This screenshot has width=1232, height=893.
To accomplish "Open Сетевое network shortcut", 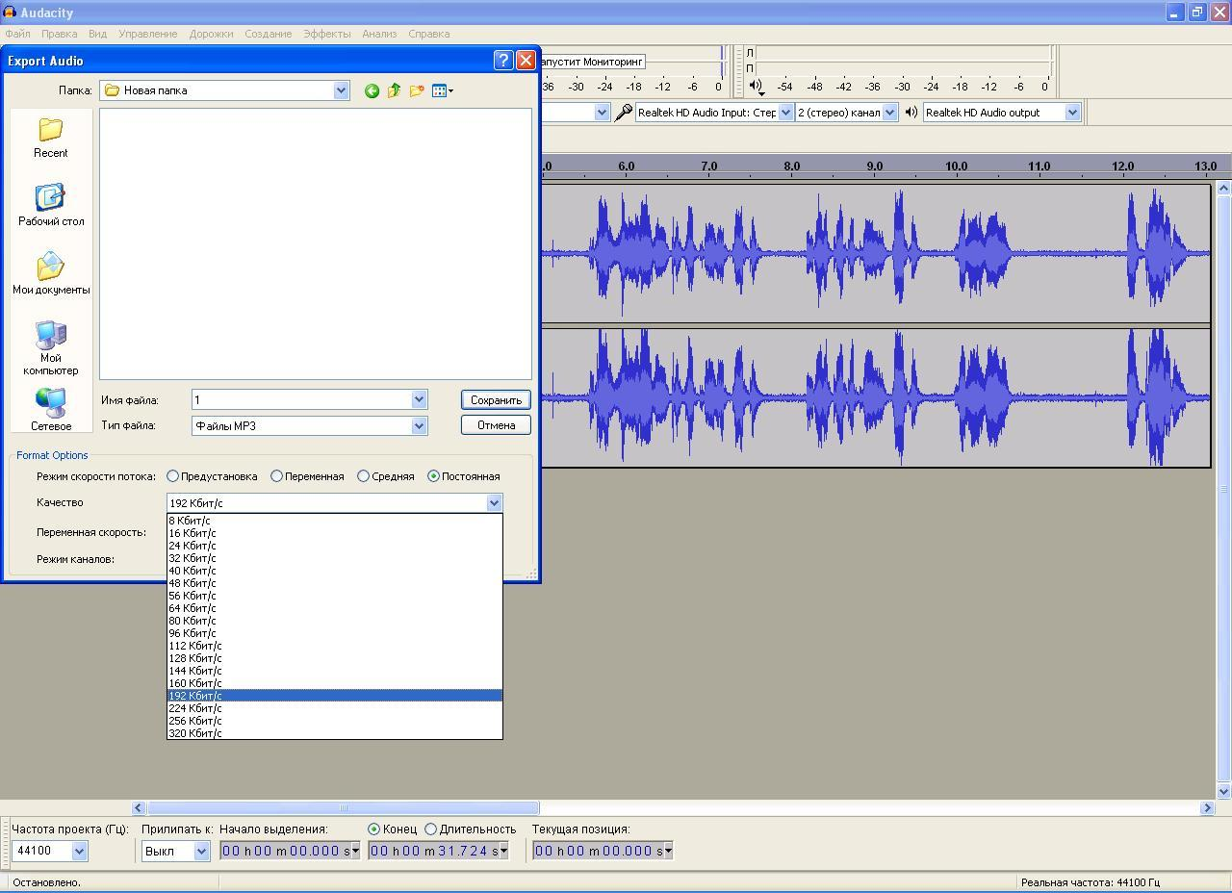I will click(x=51, y=410).
